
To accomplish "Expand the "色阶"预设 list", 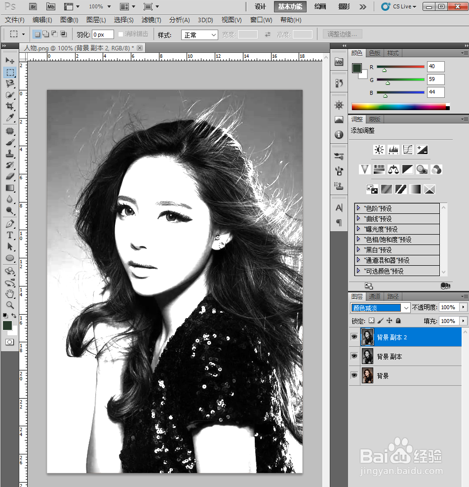I will pos(358,208).
